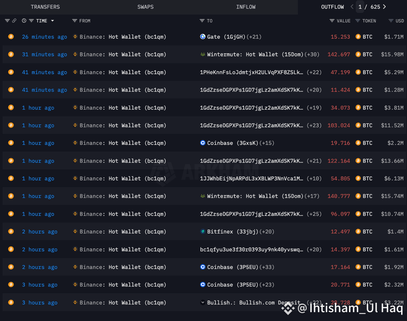407x321 pixels.
Task: Expand the (+30) outputs on Wintermute row
Action: point(312,55)
